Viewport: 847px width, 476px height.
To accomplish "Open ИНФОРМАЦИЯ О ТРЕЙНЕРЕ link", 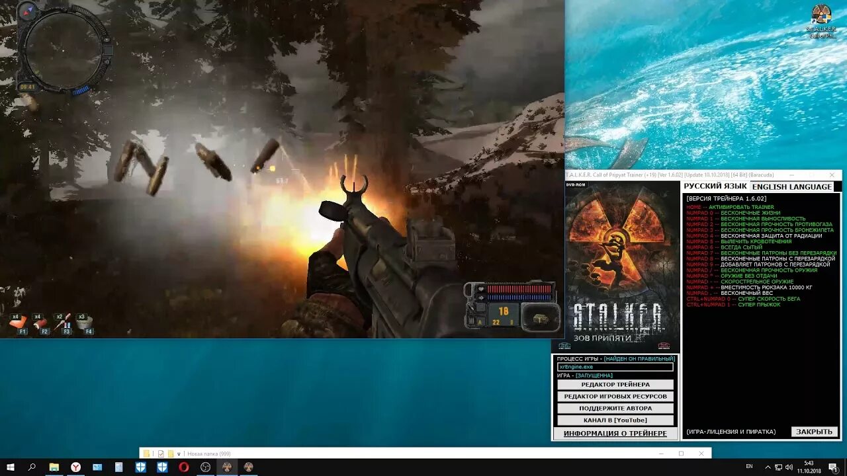I will click(x=615, y=434).
